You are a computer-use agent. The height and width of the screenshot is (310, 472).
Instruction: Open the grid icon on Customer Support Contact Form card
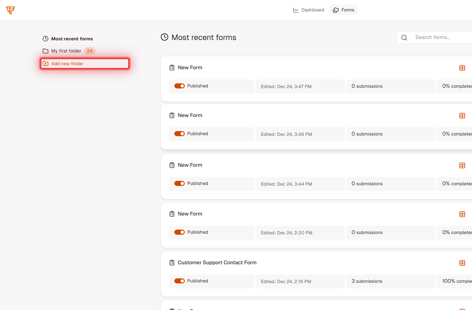[x=462, y=263]
